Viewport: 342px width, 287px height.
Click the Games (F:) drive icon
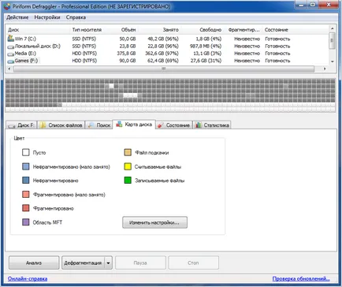pos(11,61)
